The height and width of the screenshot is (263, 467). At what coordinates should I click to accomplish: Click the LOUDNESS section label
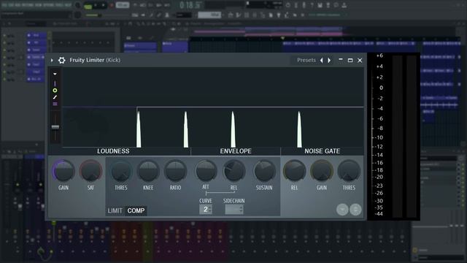tap(113, 151)
